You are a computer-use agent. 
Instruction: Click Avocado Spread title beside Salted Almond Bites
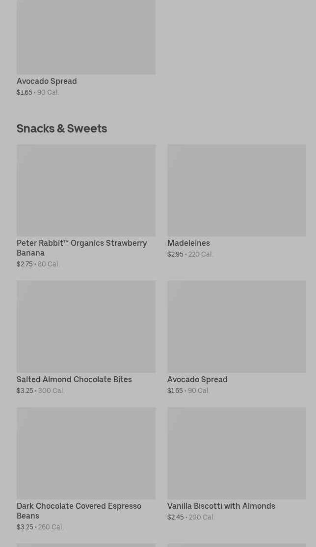(x=197, y=380)
